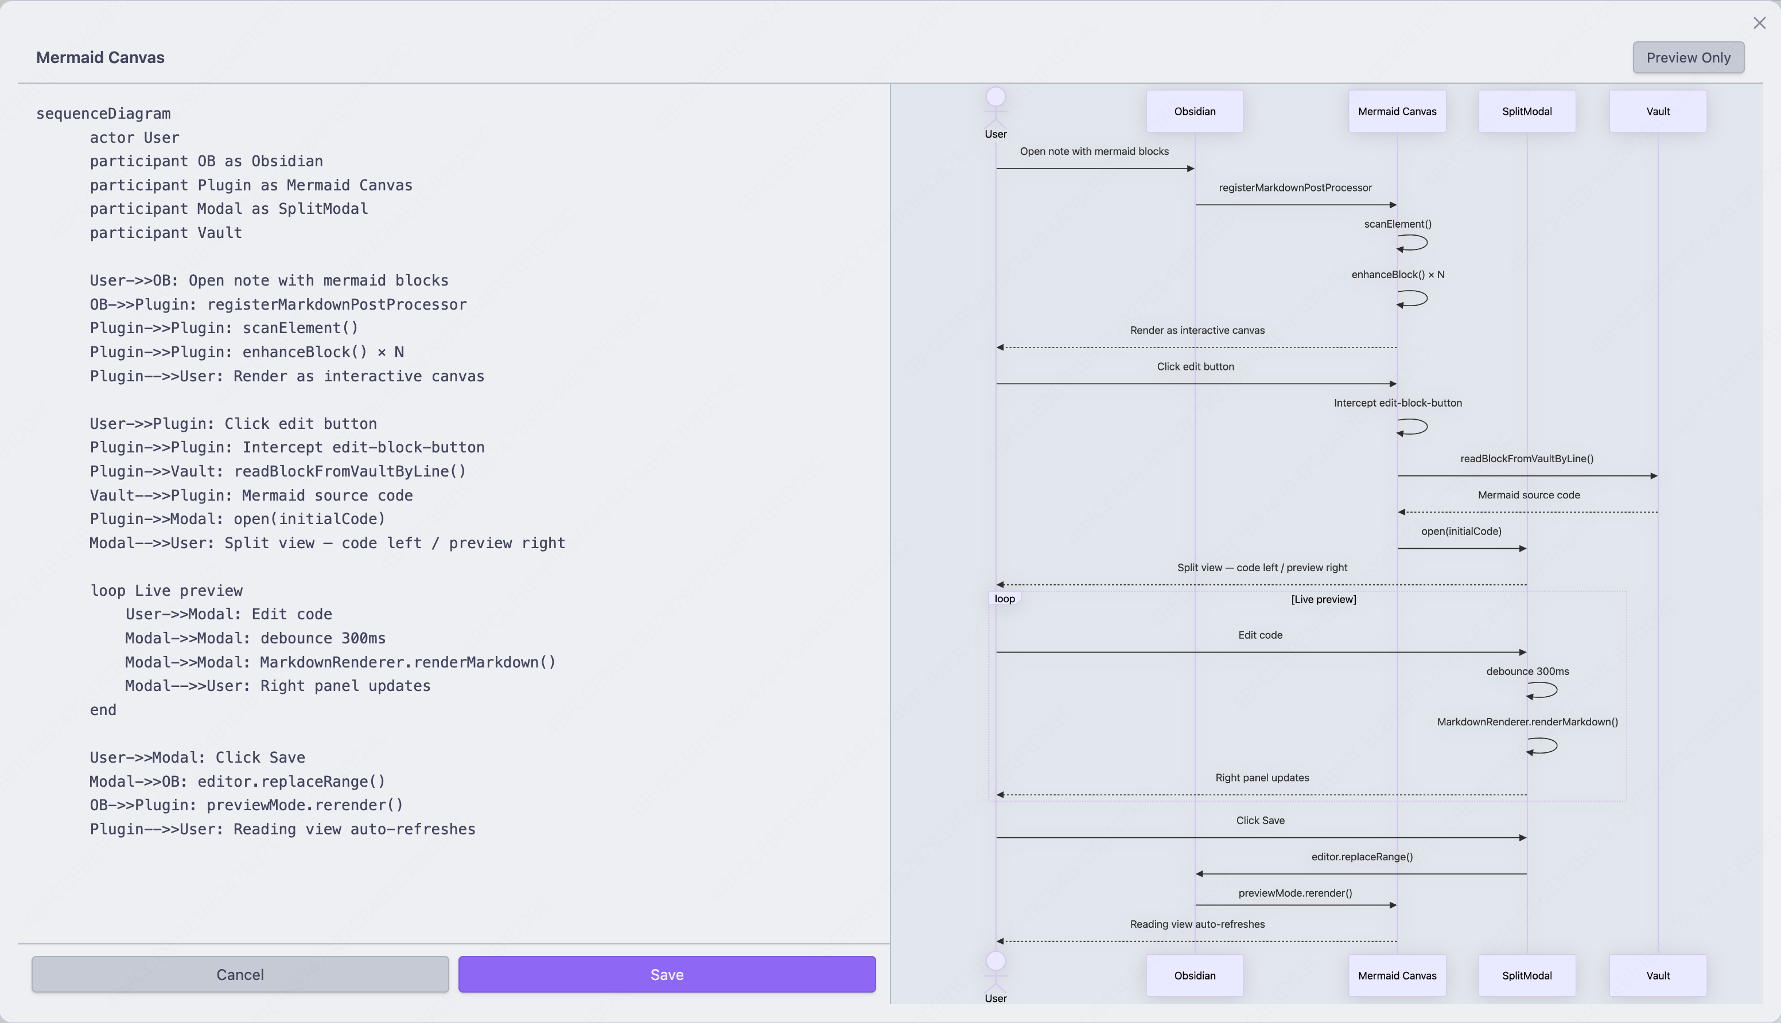The image size is (1781, 1023).
Task: Switch to Preview Only mode
Action: [x=1688, y=57]
